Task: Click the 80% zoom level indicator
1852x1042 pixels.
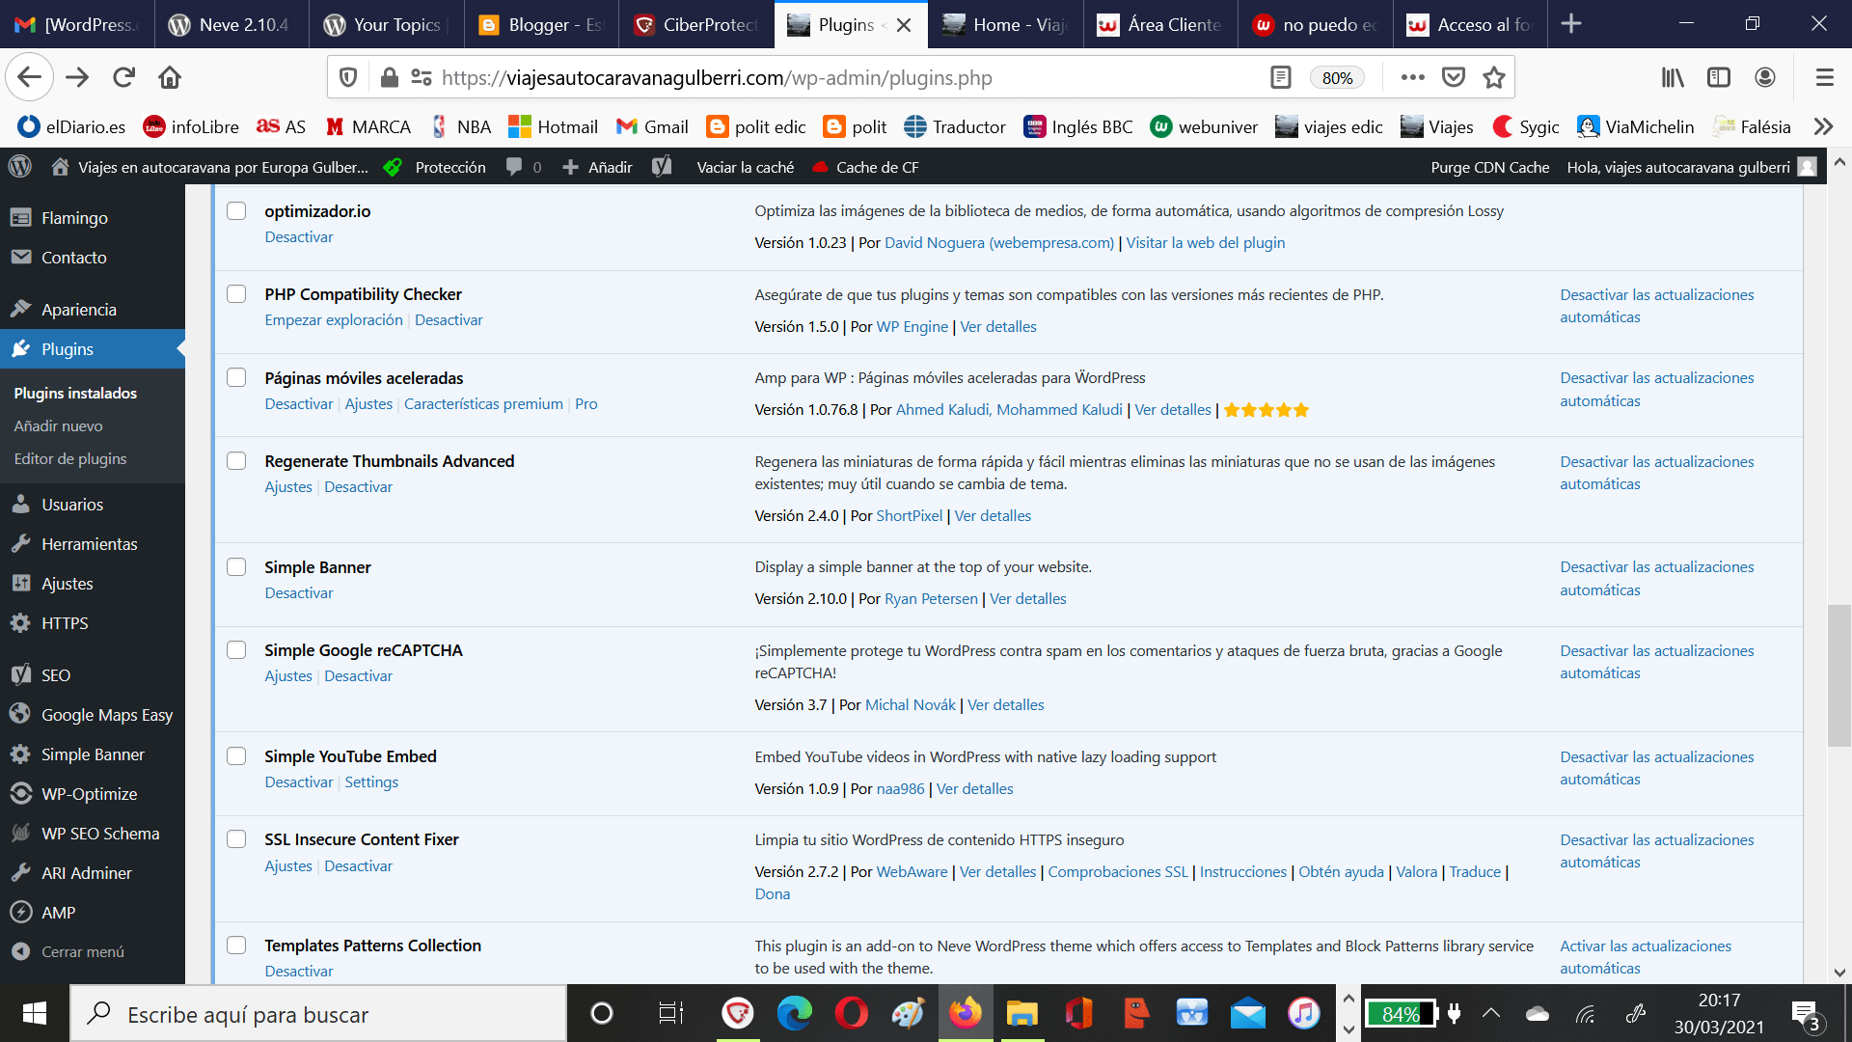Action: tap(1337, 77)
